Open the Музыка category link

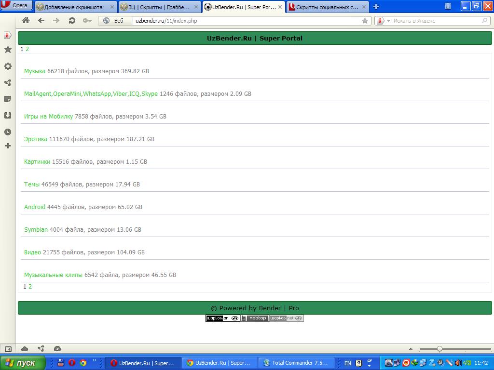pos(35,71)
